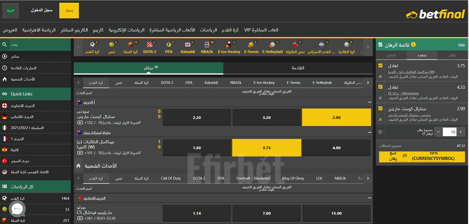The height and width of the screenshot is (224, 469).
Task: Remove the 3.75 draw bet with X
Action: (380, 77)
